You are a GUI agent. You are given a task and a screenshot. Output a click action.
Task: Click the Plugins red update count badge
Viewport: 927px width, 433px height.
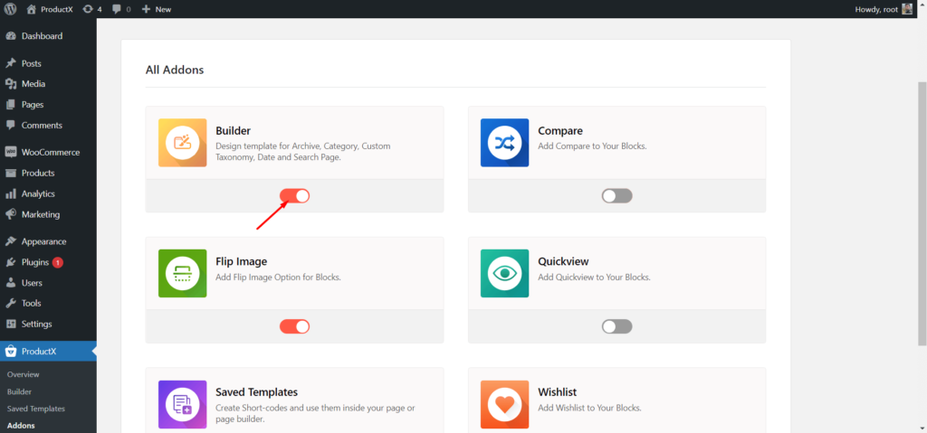57,262
